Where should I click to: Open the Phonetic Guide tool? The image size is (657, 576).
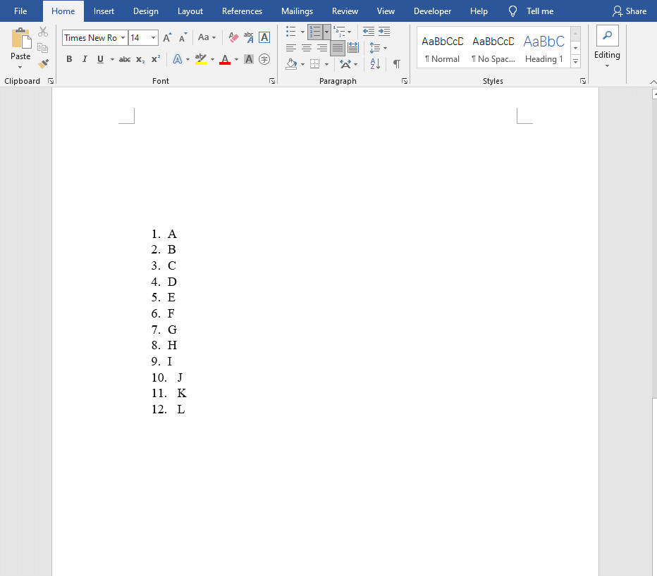[249, 38]
